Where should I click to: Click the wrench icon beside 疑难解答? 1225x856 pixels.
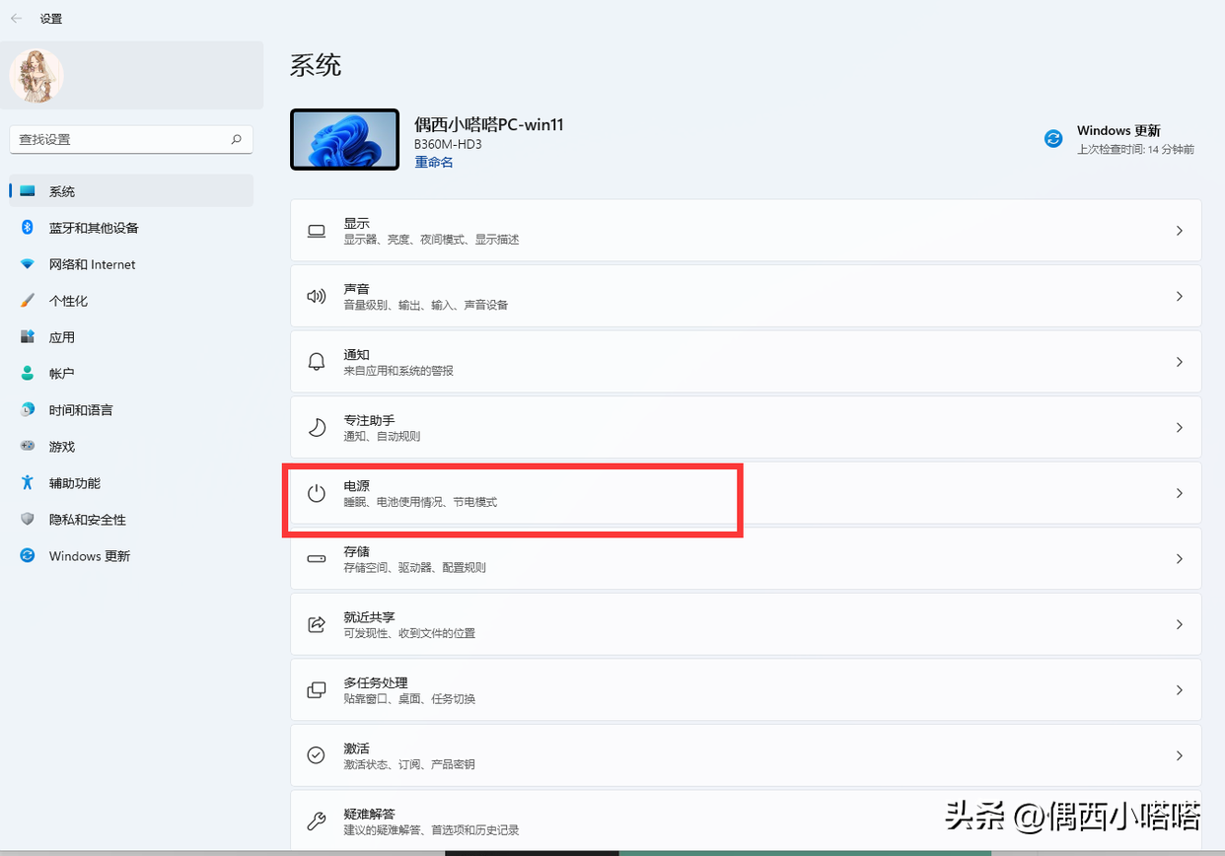[317, 821]
